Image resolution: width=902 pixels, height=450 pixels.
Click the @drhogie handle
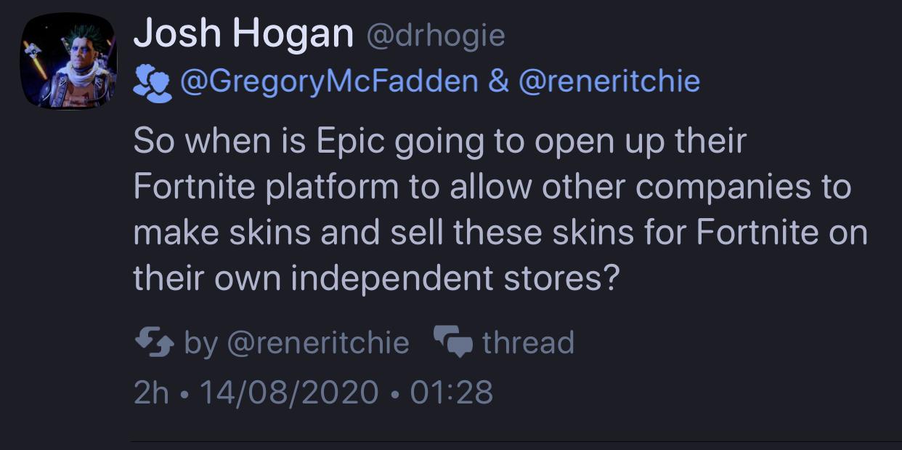[x=436, y=35]
